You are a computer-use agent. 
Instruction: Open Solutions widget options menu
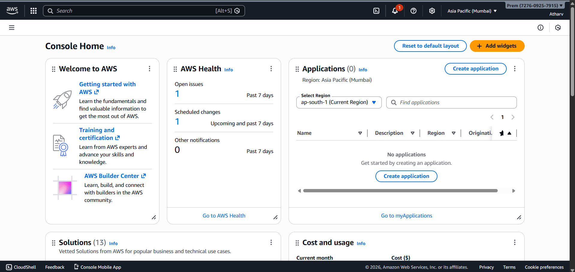coord(271,242)
